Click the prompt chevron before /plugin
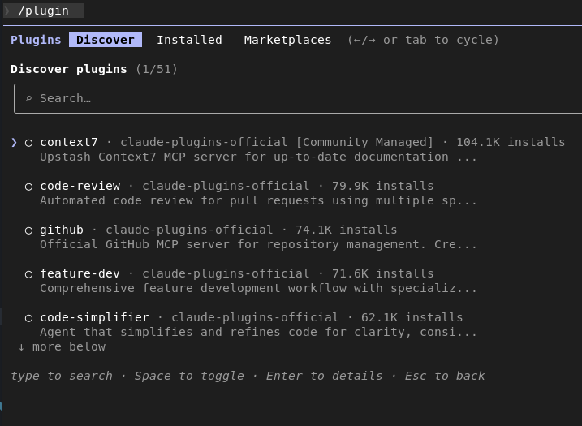The image size is (582, 426). (x=6, y=11)
